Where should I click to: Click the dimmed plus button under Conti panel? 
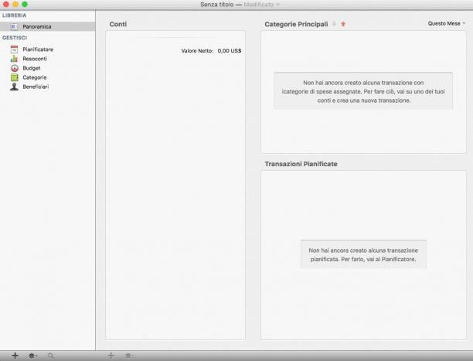click(x=111, y=356)
